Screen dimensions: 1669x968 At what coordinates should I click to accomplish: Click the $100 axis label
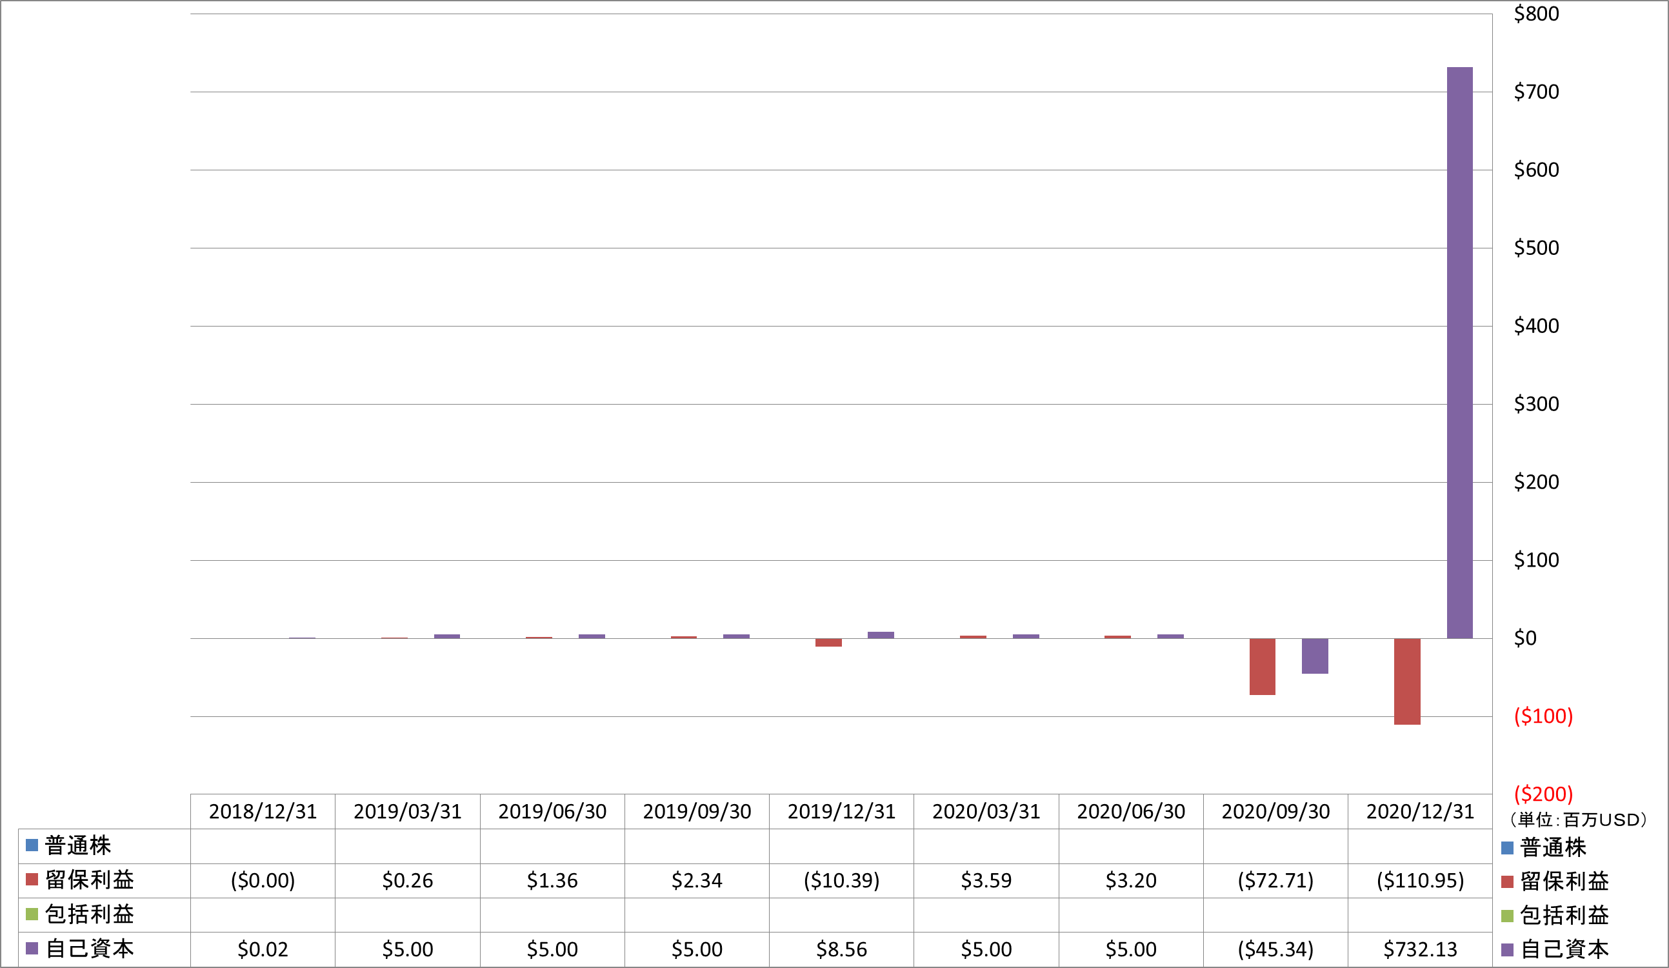click(x=1537, y=561)
